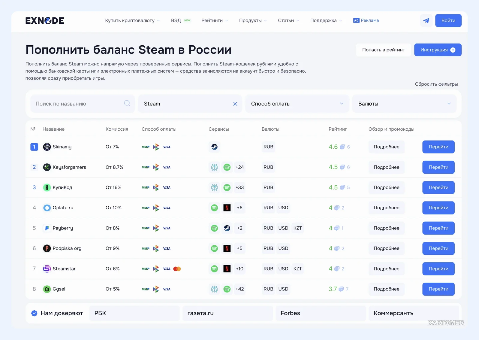Click the comments icon in Ggsel row
This screenshot has height=340, width=479.
pyautogui.click(x=341, y=289)
